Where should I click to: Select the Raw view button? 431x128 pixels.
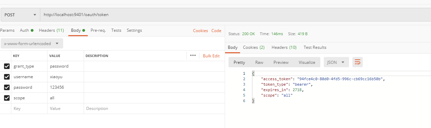coord(259,62)
